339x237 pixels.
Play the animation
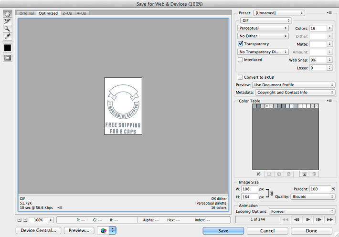(x=308, y=219)
